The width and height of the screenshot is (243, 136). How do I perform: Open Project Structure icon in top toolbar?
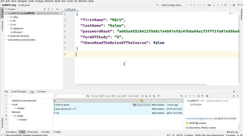coord(234,5)
